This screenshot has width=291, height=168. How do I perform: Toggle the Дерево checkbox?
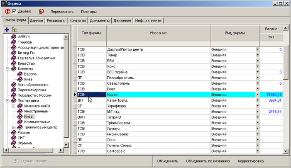(15, 12)
